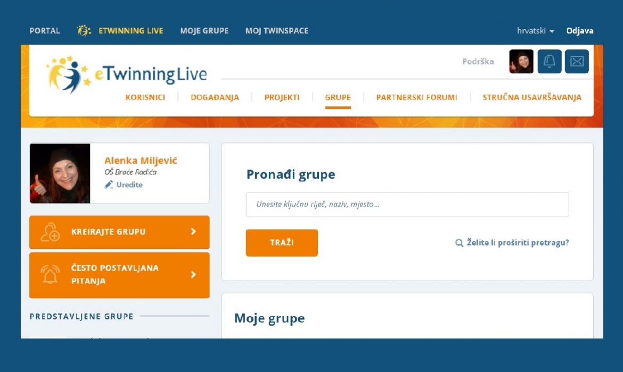Screen dimensions: 623x372
Task: Click the pencil edit icon under profile name
Action: (109, 184)
